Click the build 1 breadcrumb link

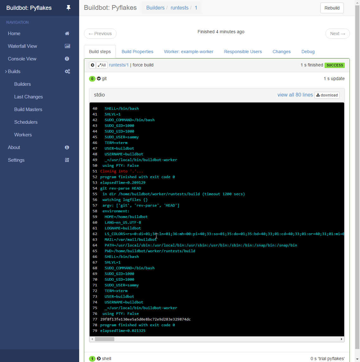click(x=196, y=8)
